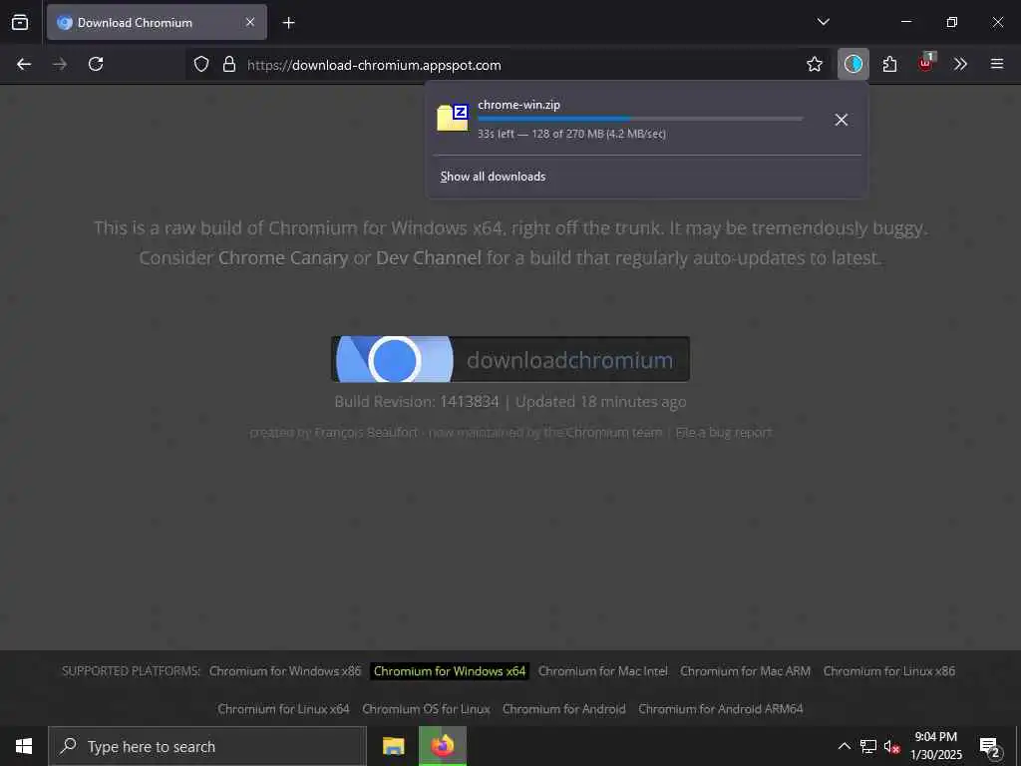Select Chromium for Linux x64
The width and height of the screenshot is (1021, 766).
pos(283,709)
